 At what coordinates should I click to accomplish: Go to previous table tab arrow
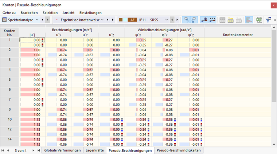[8, 150]
